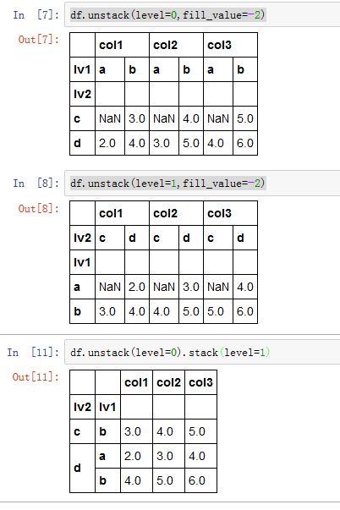Select the 'In [8]:' prompt label

click(x=36, y=184)
